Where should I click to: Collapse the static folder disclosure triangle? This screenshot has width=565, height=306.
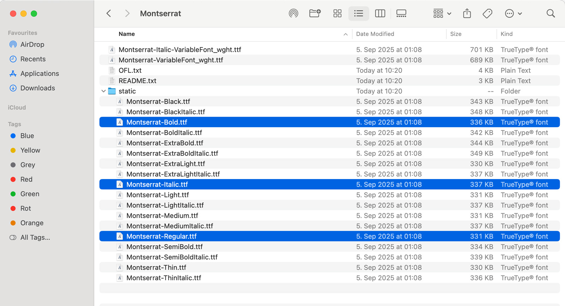[x=103, y=91]
